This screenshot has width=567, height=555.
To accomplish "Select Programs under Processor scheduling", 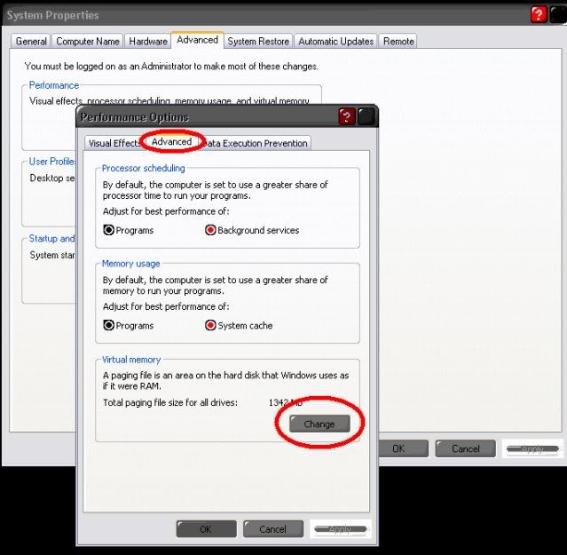I will [x=109, y=230].
